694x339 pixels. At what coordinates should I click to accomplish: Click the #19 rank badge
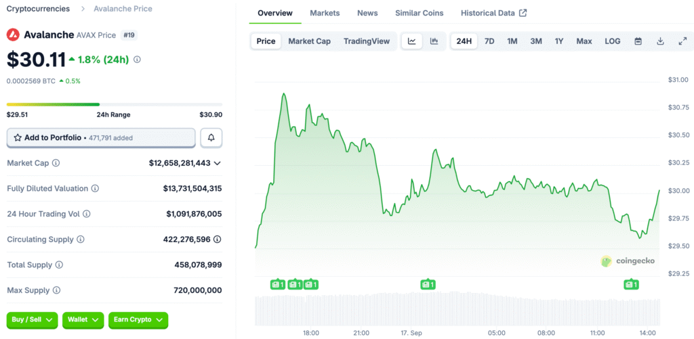coord(129,35)
